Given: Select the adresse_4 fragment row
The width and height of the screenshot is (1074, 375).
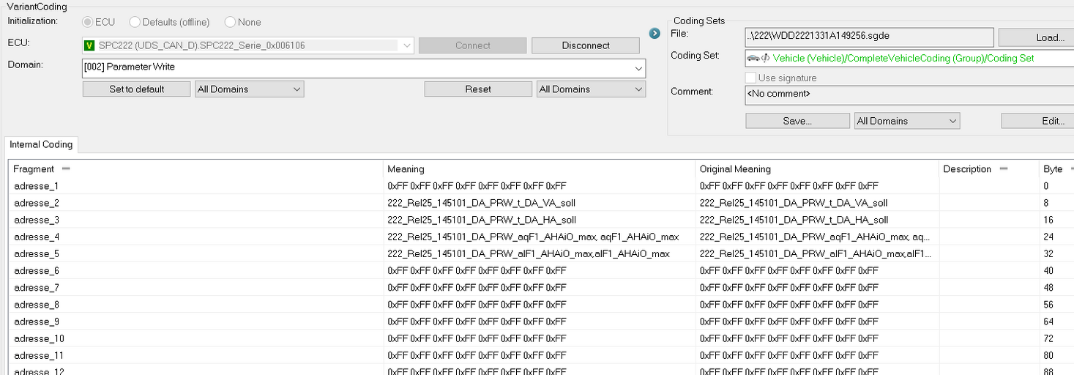Looking at the screenshot, I should click(542, 237).
